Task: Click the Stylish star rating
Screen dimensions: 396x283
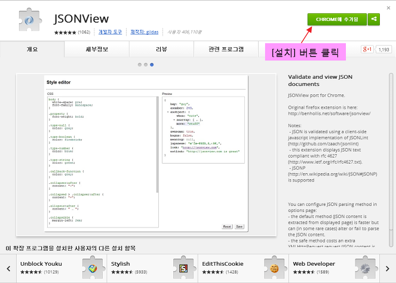Action: click(x=122, y=272)
